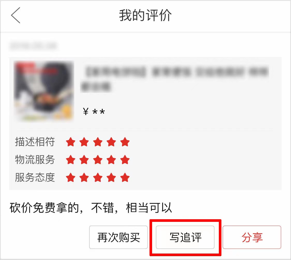Tap the 再次购买 buy again button
The height and width of the screenshot is (260, 291).
tap(118, 237)
